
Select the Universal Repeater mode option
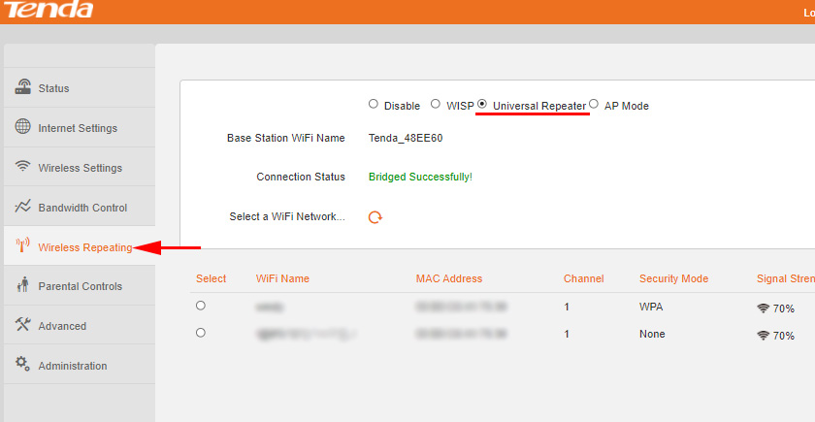coord(482,105)
